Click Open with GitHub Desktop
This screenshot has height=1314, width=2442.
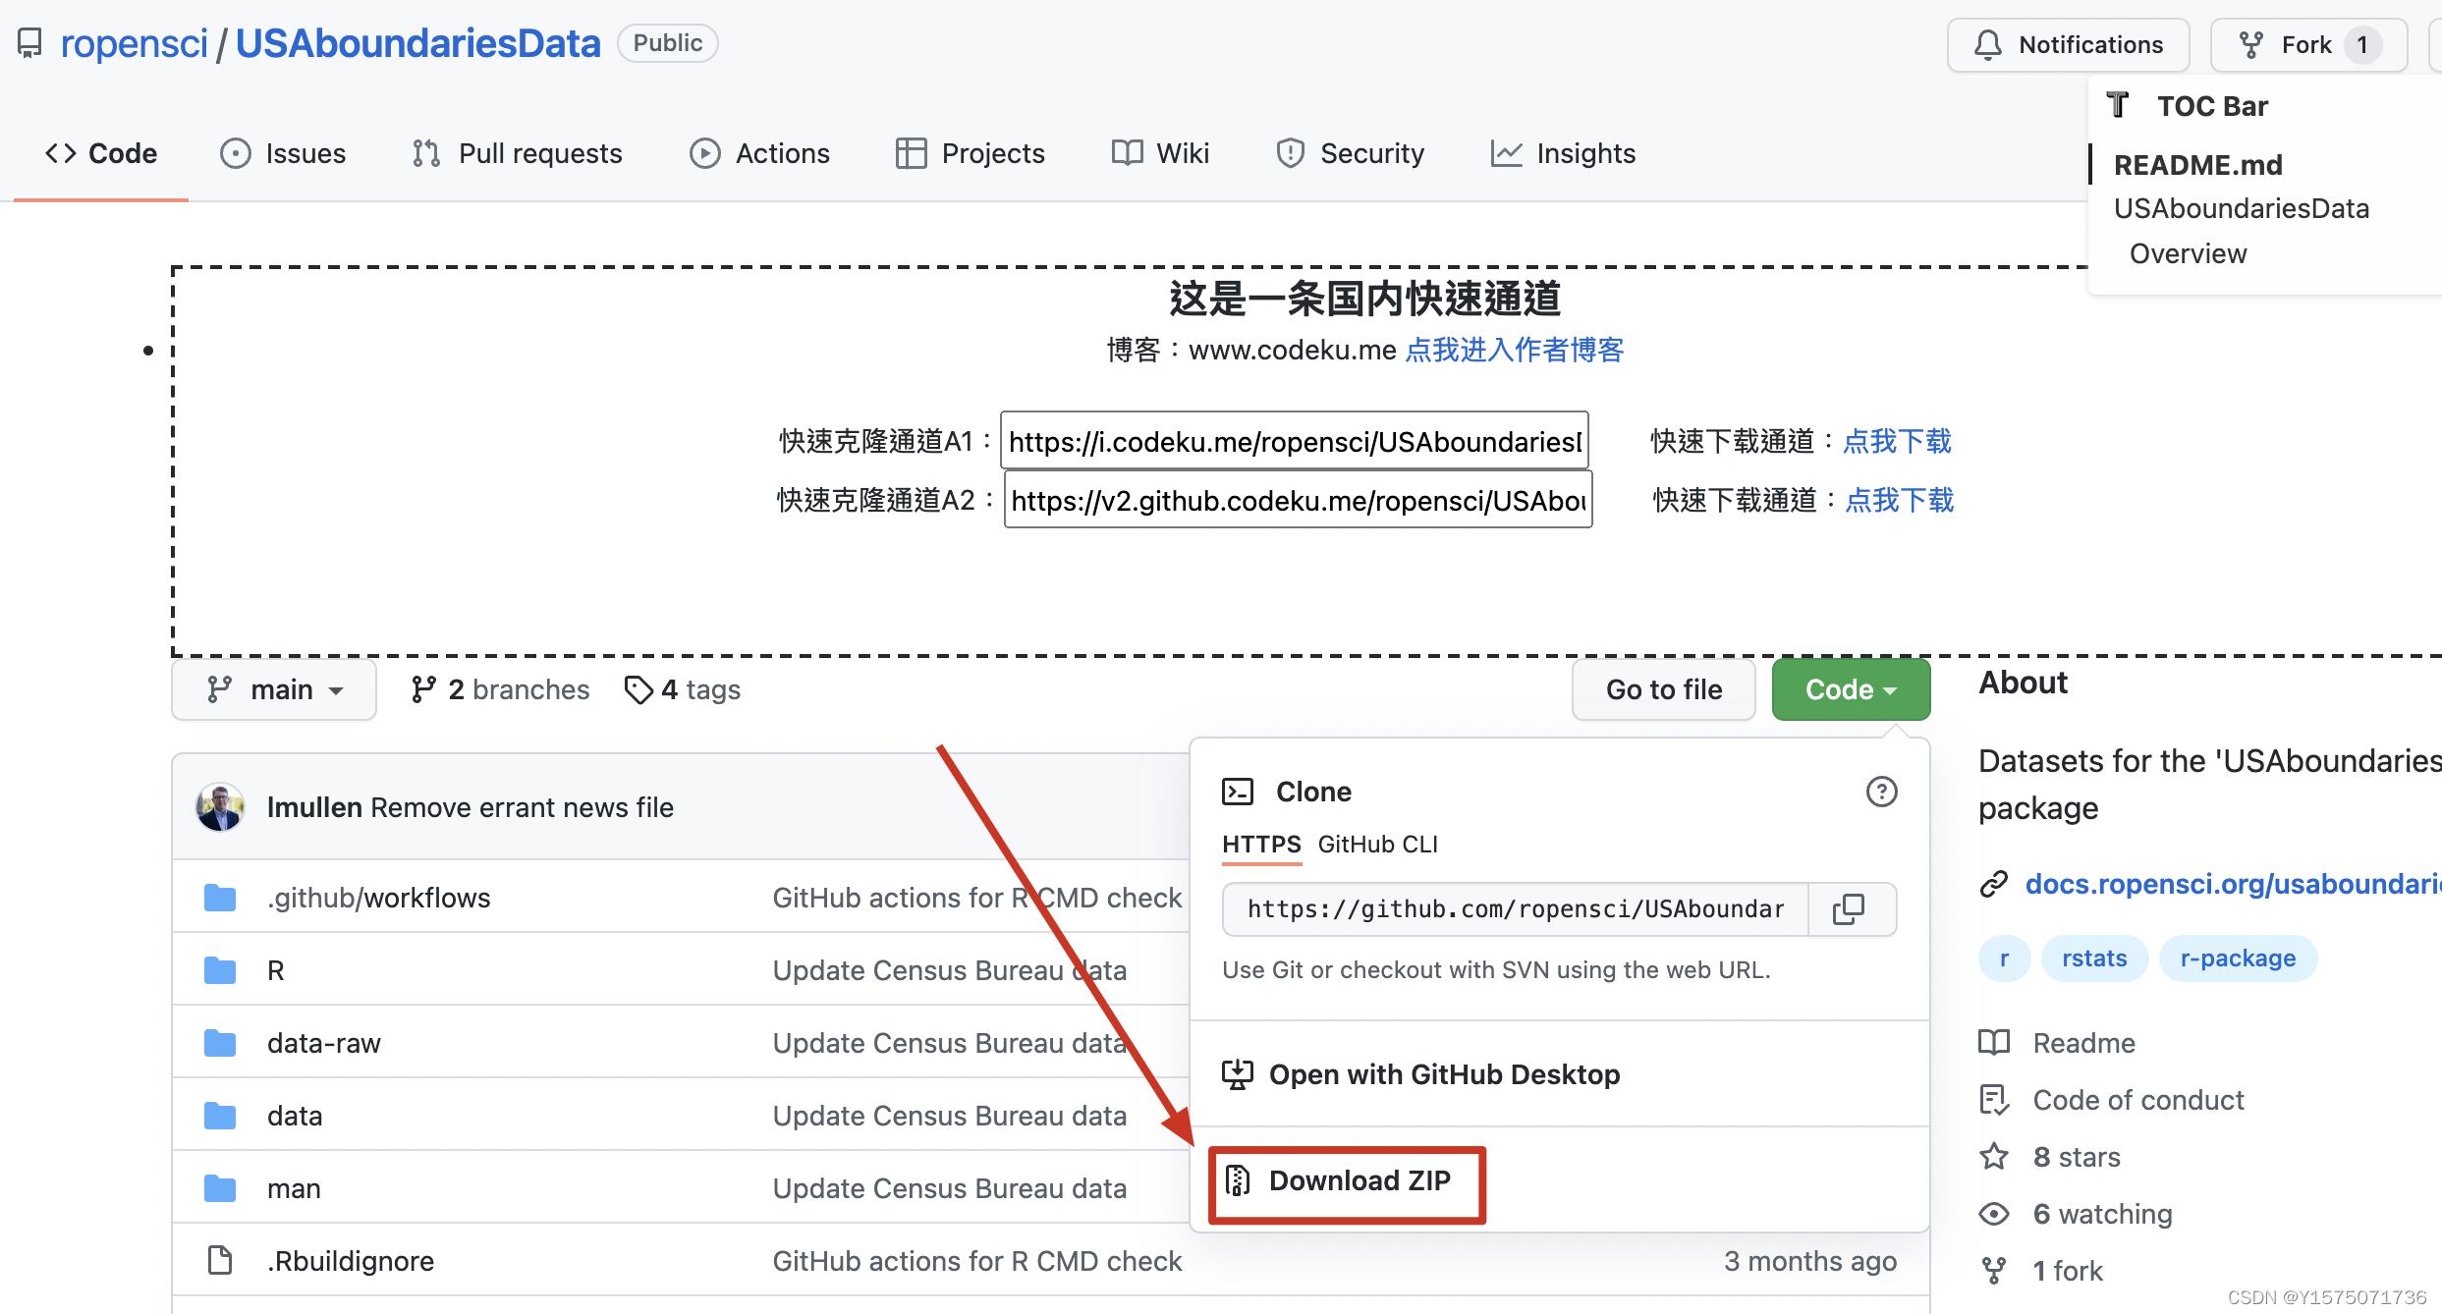click(x=1444, y=1074)
